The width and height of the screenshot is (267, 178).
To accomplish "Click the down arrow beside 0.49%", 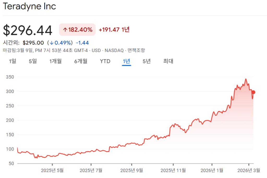I will click(52, 43).
